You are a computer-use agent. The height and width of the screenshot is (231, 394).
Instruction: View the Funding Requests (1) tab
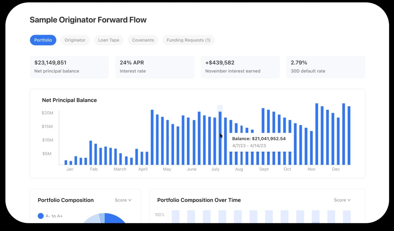(x=188, y=40)
